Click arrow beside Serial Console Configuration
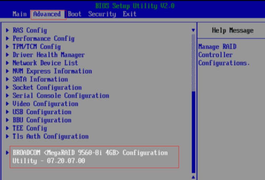 [7, 96]
